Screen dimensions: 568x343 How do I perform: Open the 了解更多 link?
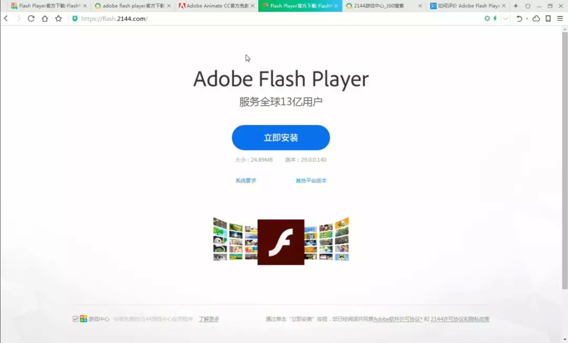click(x=209, y=319)
